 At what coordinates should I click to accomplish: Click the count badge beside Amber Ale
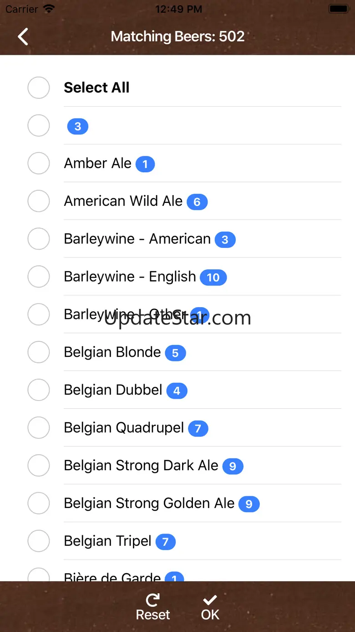[x=145, y=164]
